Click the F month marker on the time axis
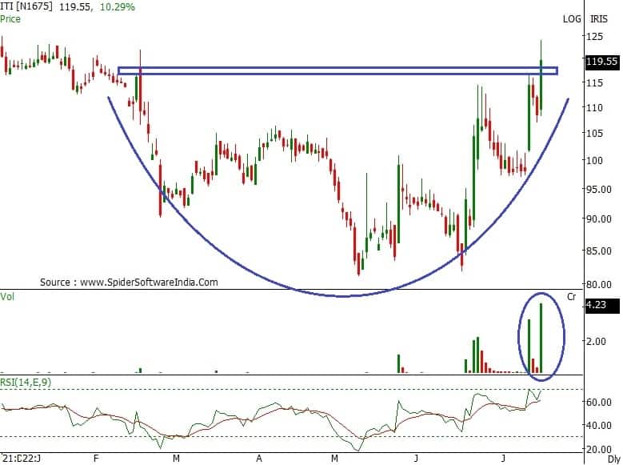This screenshot has width=623, height=465. click(x=95, y=459)
